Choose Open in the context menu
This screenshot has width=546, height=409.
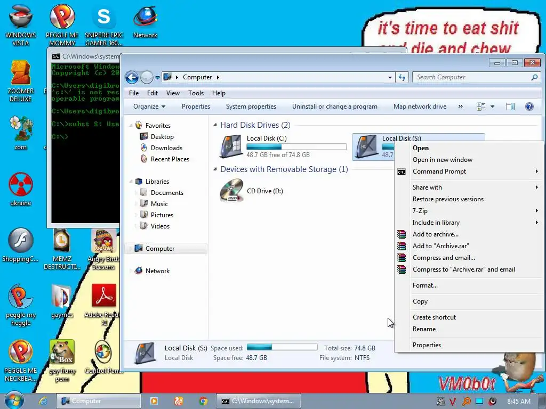[x=469, y=148]
